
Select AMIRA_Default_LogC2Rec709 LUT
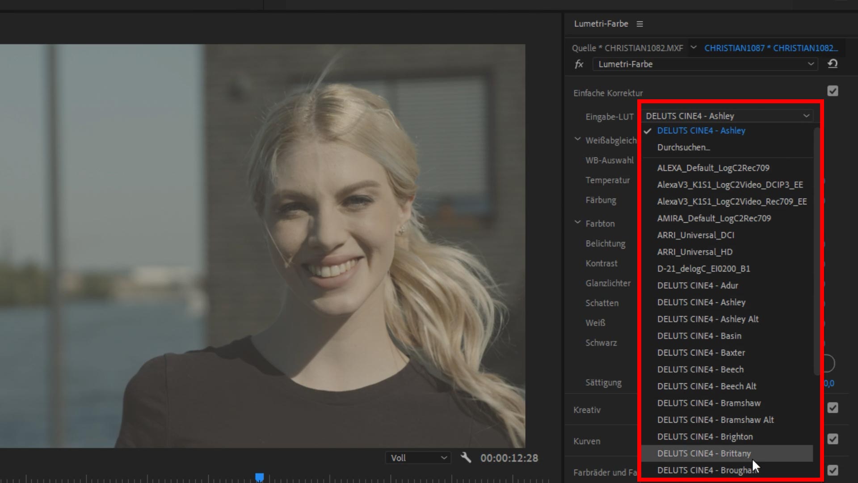(x=728, y=218)
